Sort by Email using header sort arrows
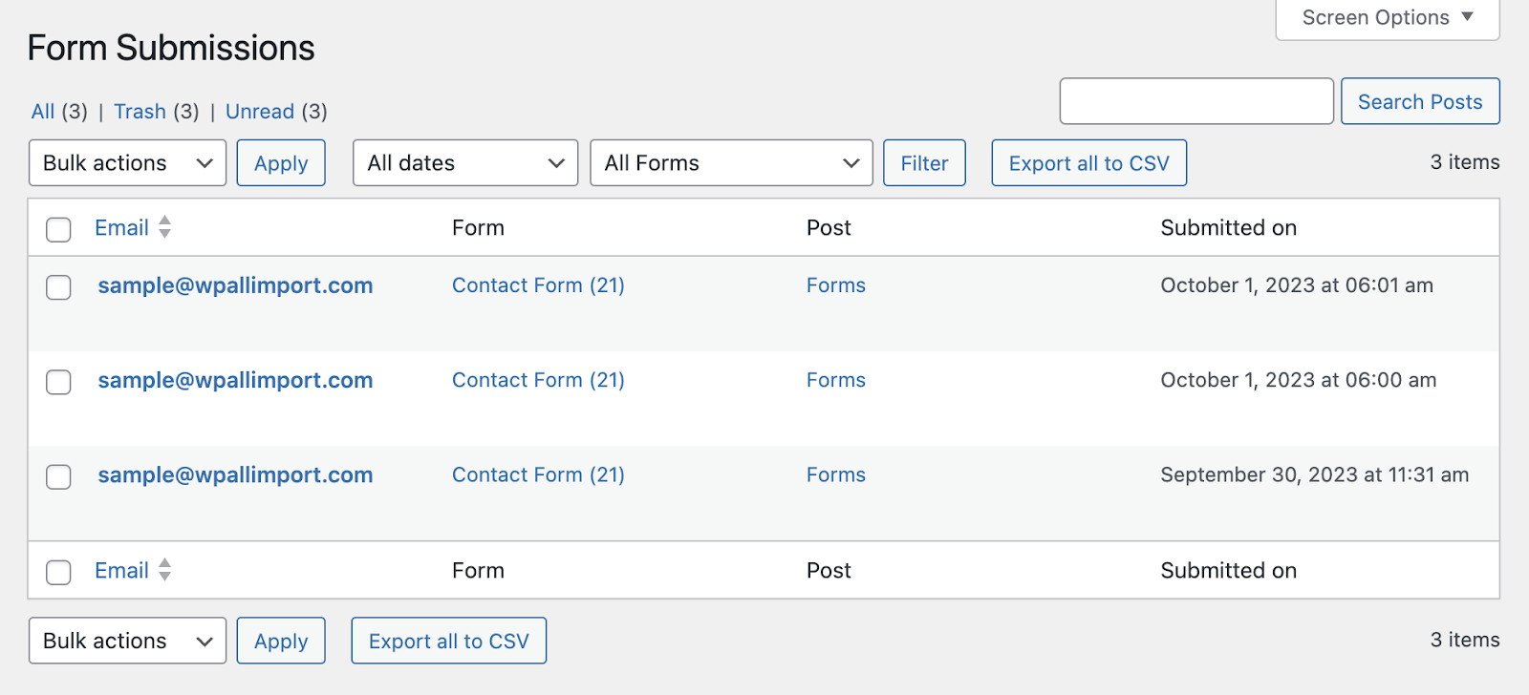 164,227
